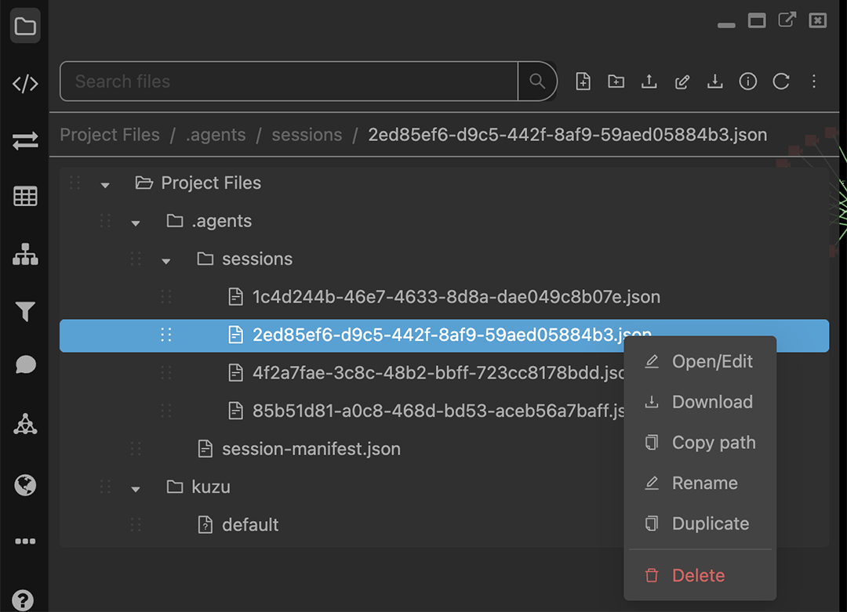Choose Copy path from context menu

[x=700, y=443]
